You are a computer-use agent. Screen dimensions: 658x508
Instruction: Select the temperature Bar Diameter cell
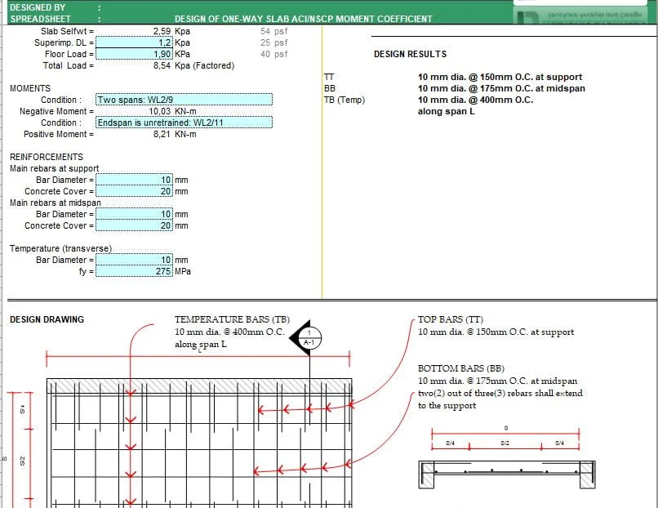point(135,260)
